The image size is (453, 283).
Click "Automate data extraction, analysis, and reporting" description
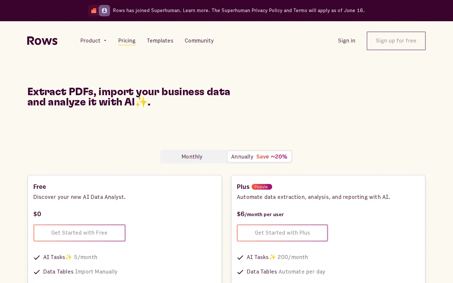(x=313, y=197)
